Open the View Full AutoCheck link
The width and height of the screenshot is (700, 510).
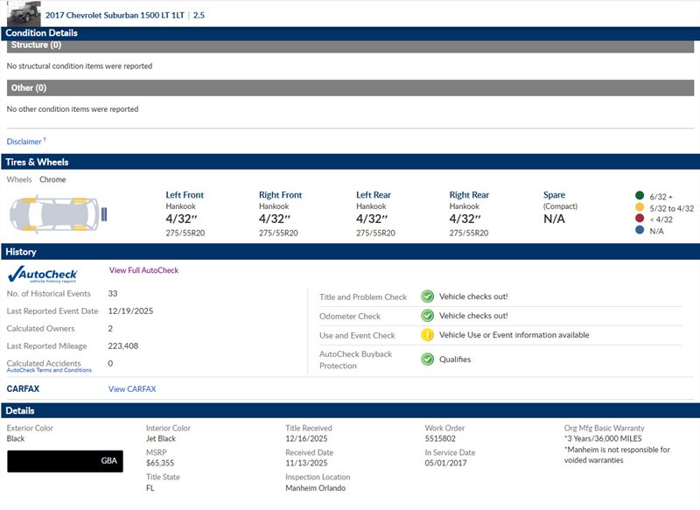143,270
